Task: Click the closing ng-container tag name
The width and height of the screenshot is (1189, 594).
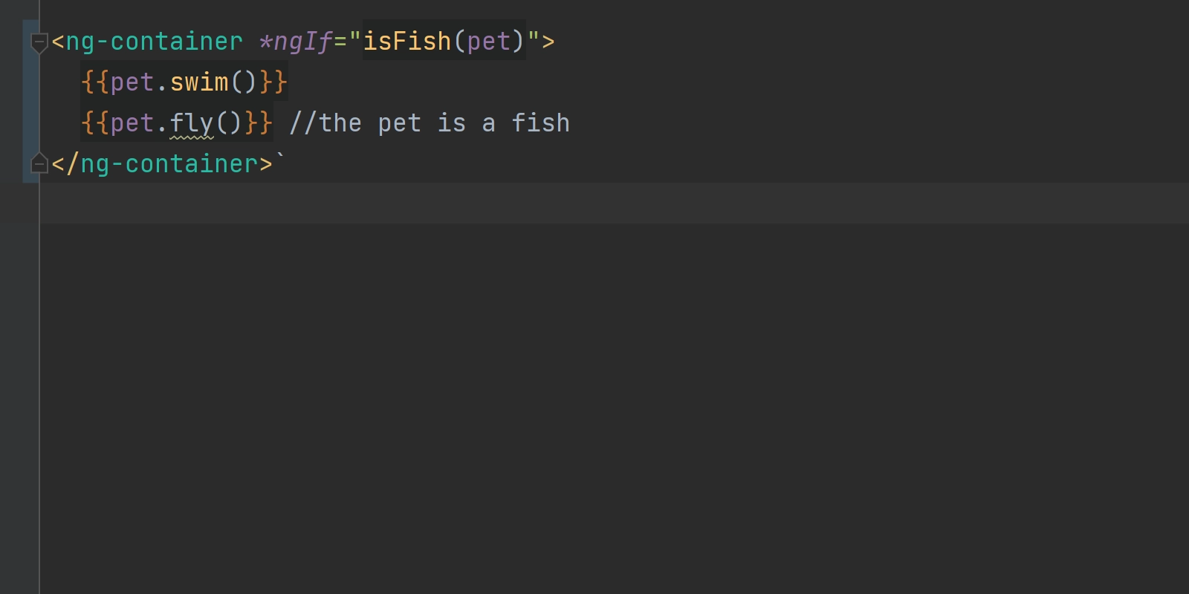Action: [169, 164]
